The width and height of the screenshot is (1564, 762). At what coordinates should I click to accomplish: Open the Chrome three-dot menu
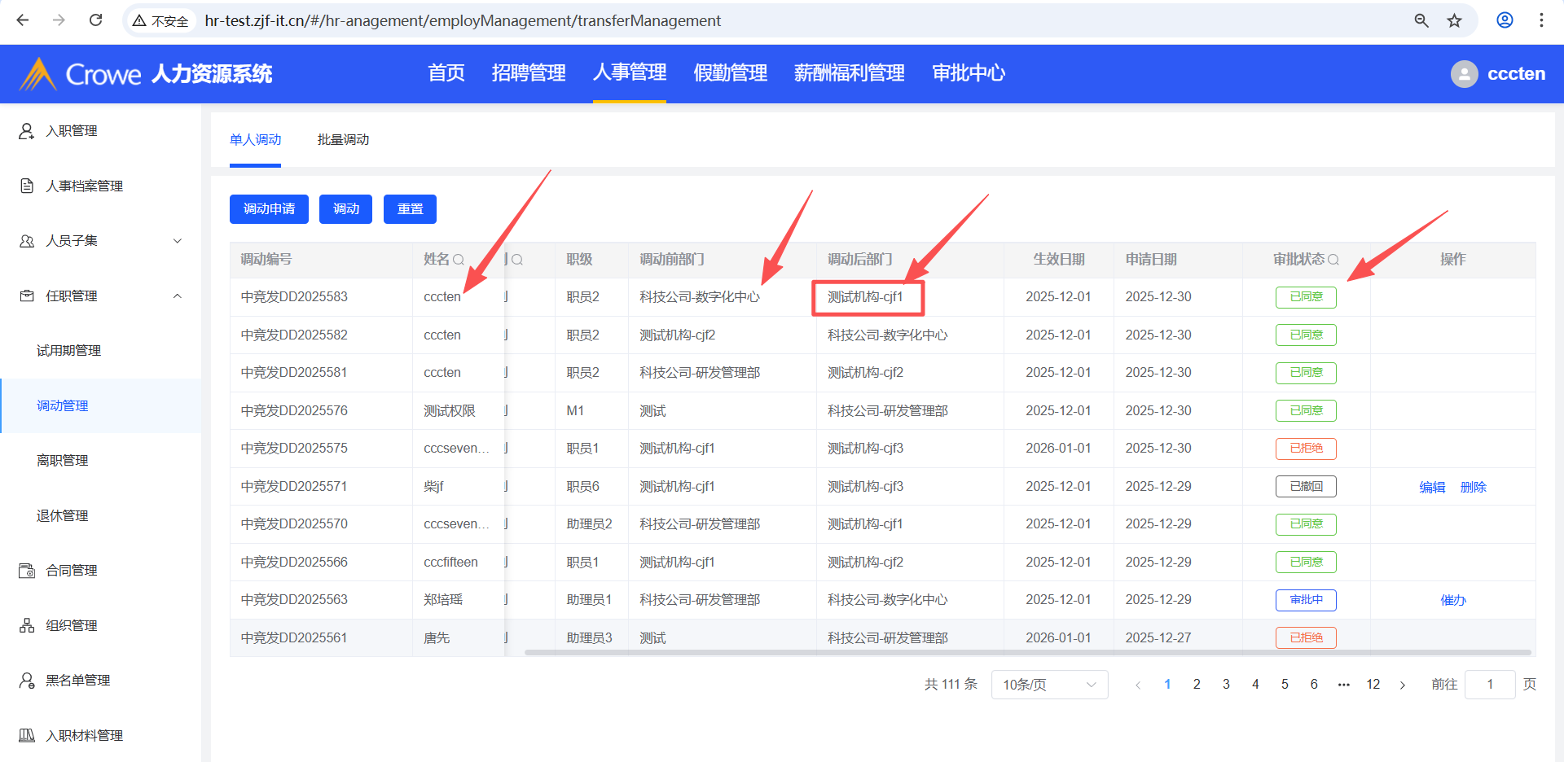tap(1541, 20)
